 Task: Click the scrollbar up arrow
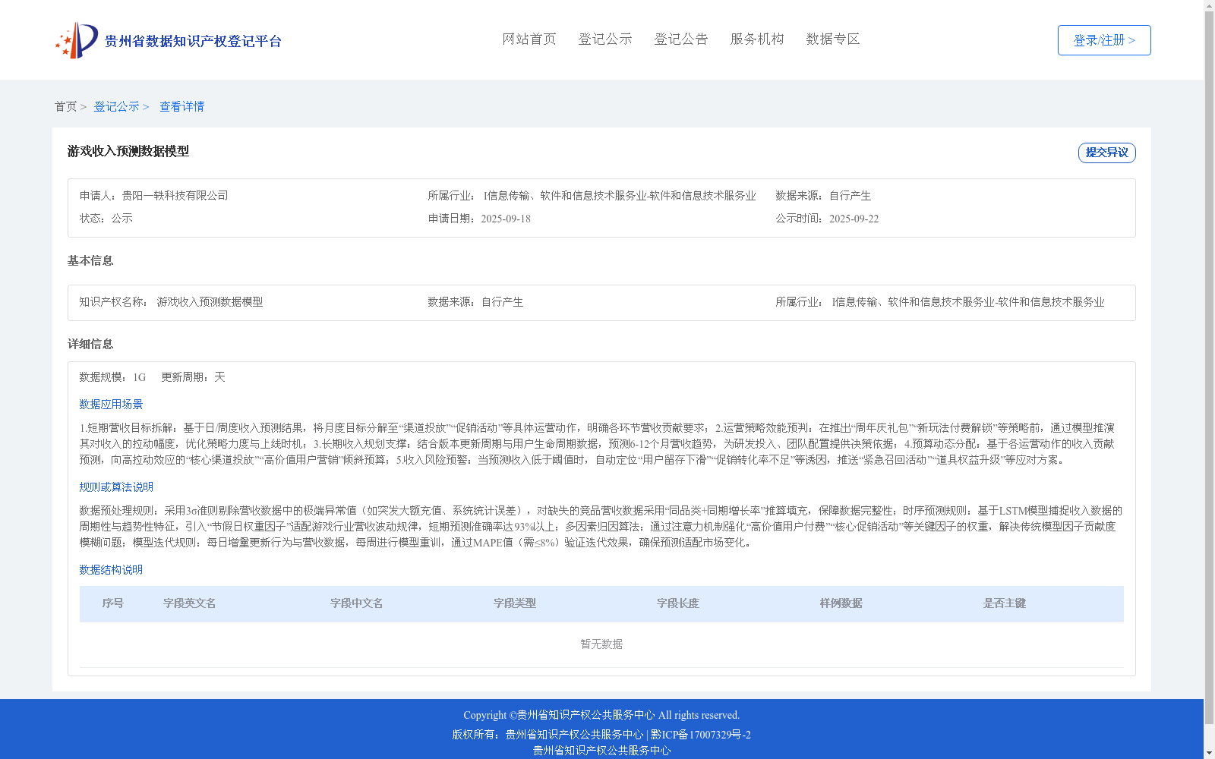[x=1210, y=5]
